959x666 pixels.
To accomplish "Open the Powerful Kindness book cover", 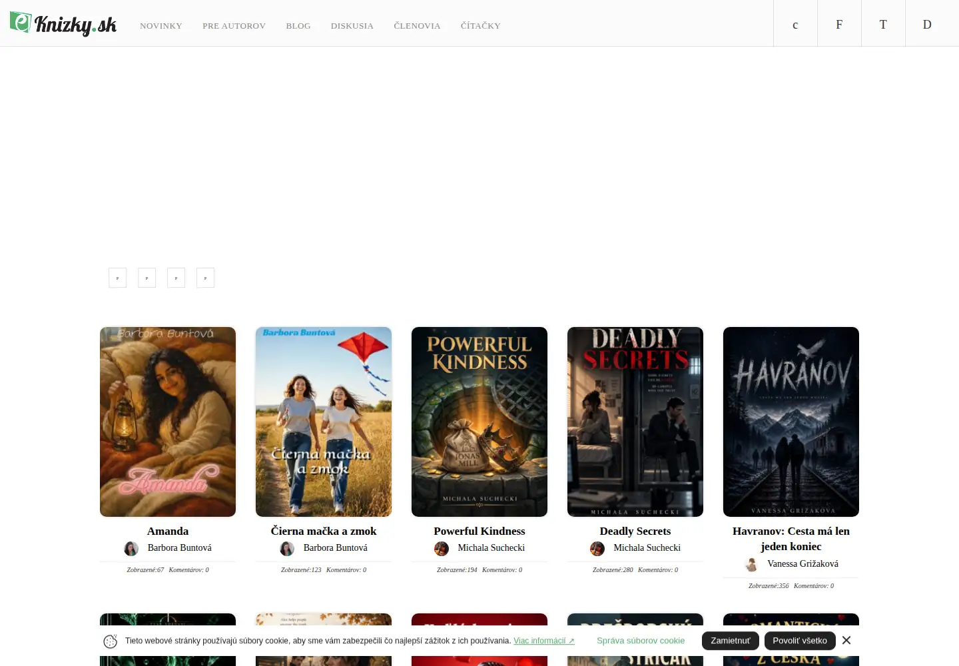I will pos(479,422).
